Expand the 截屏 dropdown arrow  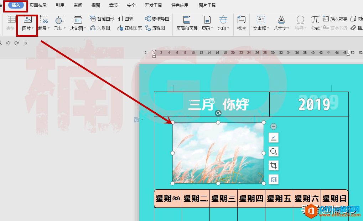[48, 28]
